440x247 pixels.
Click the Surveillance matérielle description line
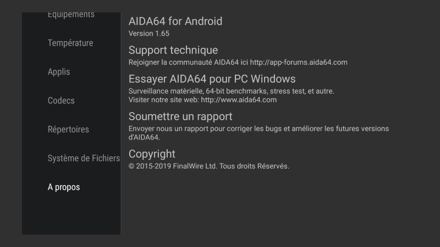click(x=231, y=91)
